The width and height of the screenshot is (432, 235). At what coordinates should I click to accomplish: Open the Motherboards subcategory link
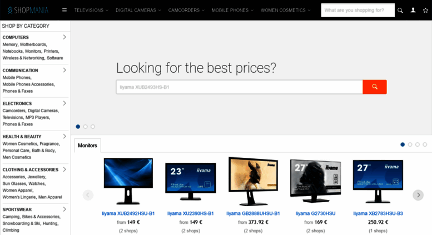(33, 44)
